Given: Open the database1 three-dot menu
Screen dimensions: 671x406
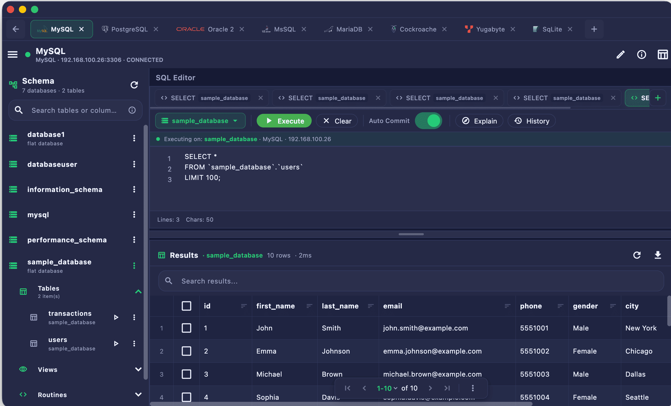Looking at the screenshot, I should [x=134, y=138].
